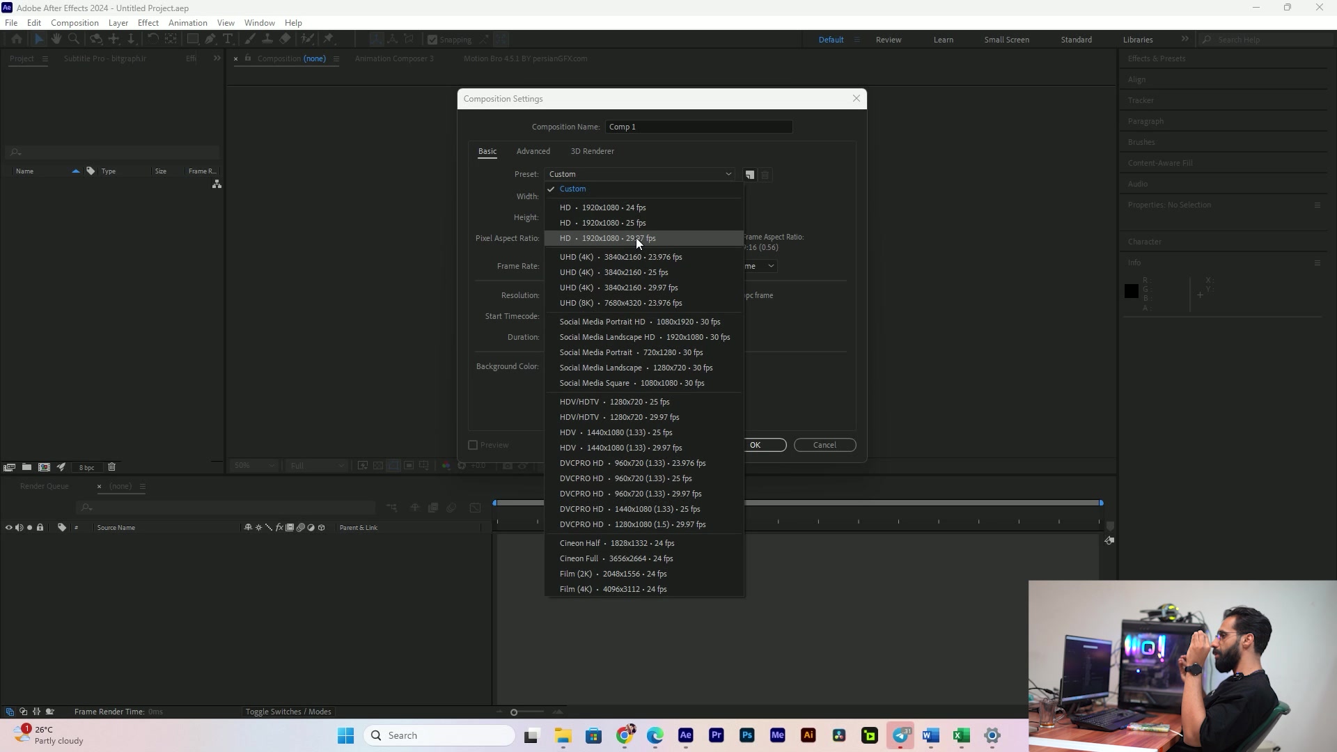Click the trash icon in Project panel

point(111,467)
